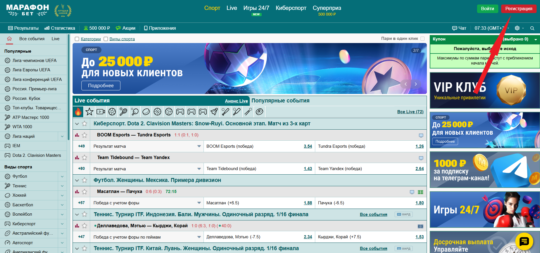The image size is (540, 253).
Task: Show next banner slide arrow
Action: (x=416, y=84)
